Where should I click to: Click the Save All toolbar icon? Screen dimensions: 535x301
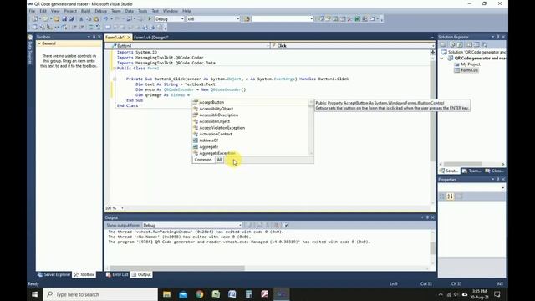pyautogui.click(x=71, y=18)
